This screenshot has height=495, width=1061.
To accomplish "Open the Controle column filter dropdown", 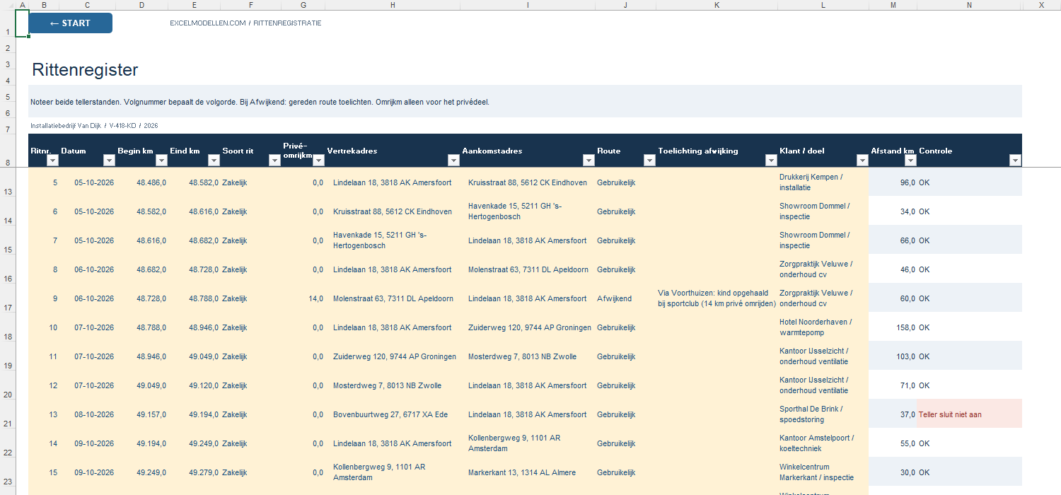I will [x=1015, y=161].
